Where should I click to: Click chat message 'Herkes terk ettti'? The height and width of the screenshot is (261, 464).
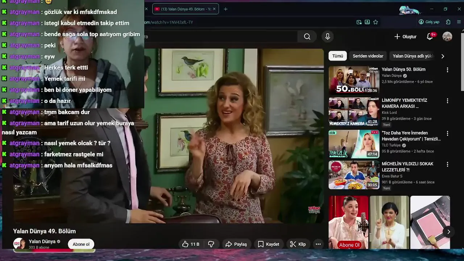[66, 67]
